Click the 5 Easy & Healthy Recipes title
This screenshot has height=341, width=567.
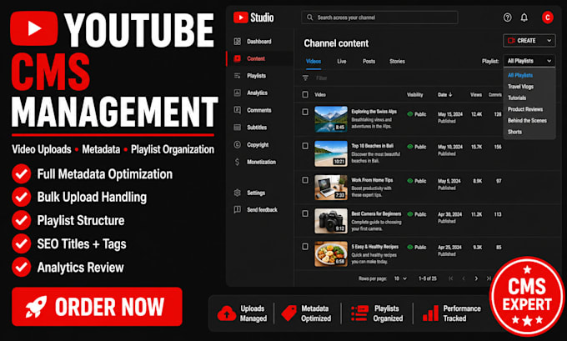(x=375, y=247)
